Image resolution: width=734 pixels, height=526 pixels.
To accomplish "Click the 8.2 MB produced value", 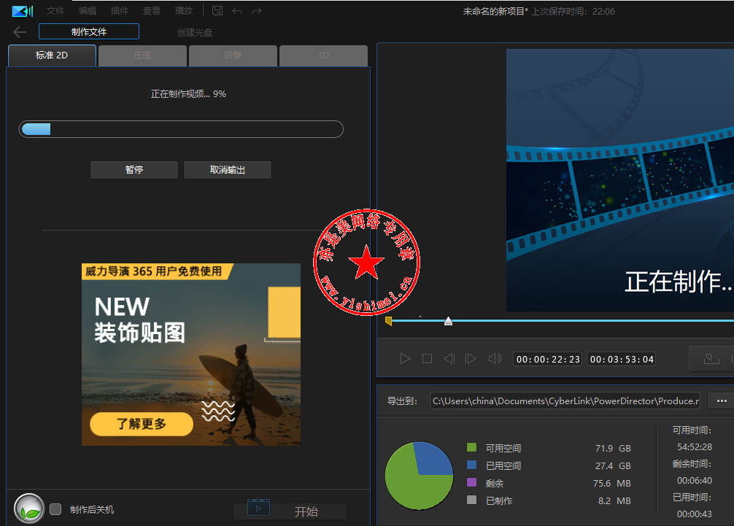I will pos(614,500).
